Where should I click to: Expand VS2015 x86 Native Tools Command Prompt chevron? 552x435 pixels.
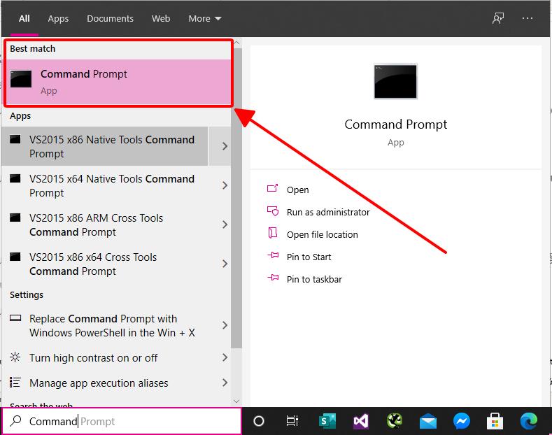tap(225, 146)
